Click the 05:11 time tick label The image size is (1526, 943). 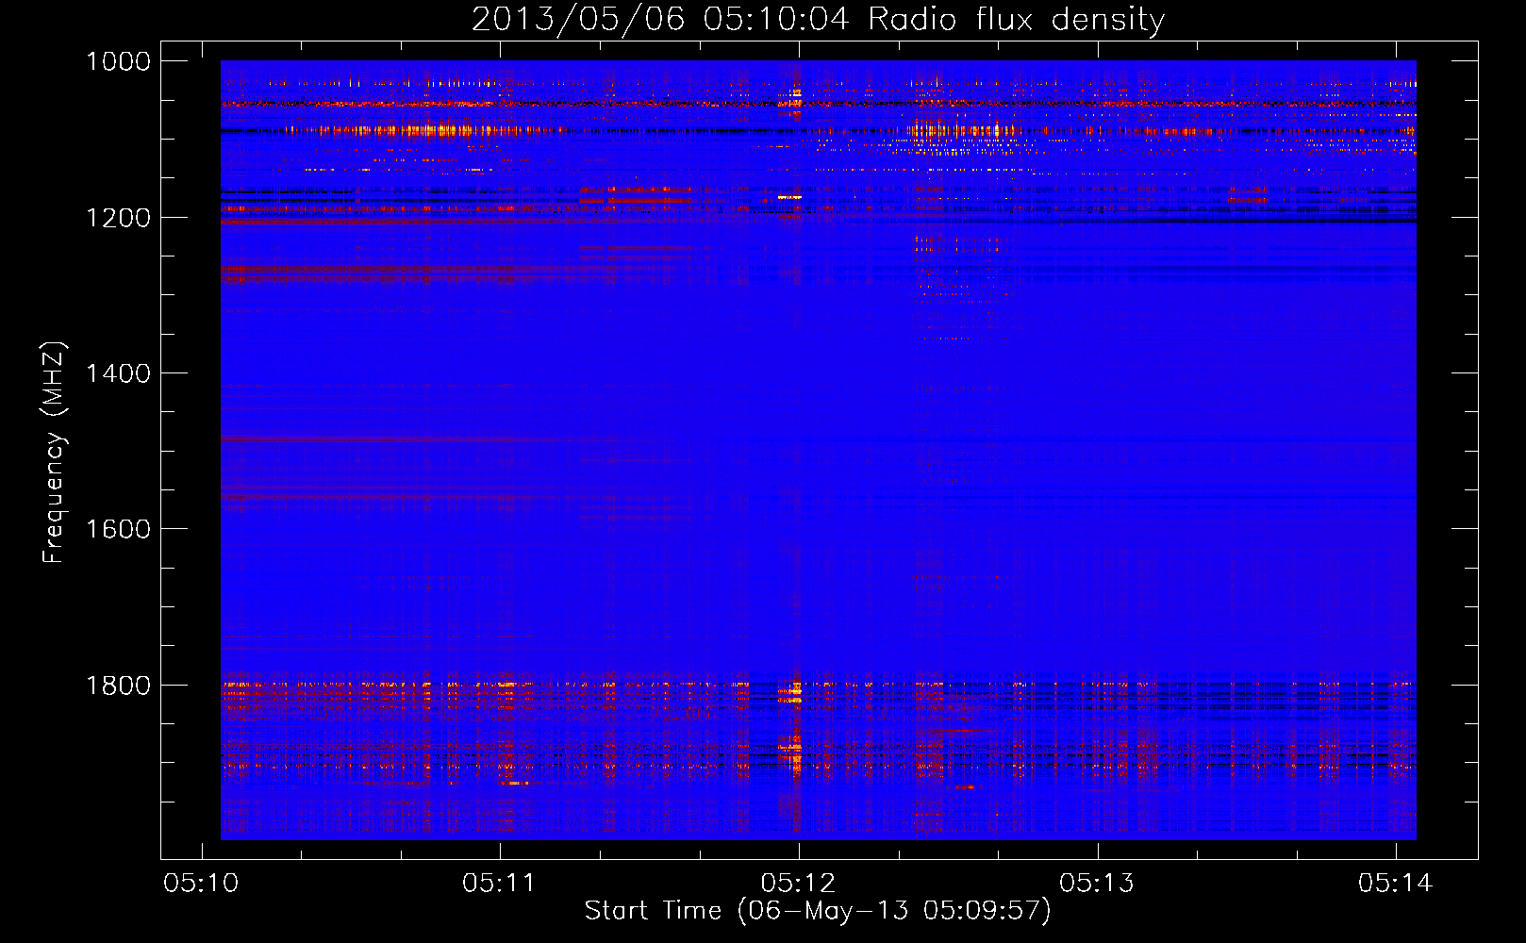(x=499, y=883)
